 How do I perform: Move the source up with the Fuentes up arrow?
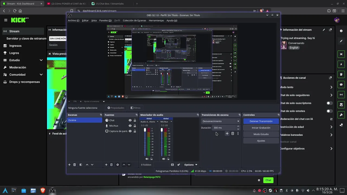(124, 165)
